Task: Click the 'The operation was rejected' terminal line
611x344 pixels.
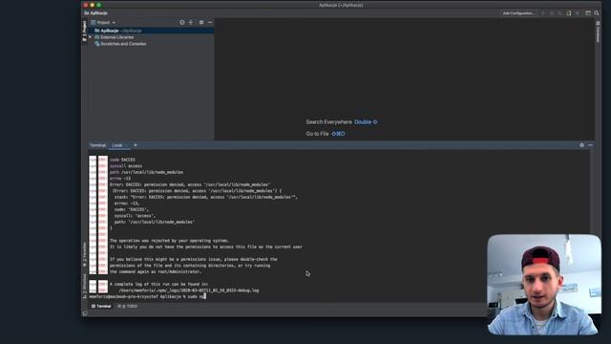Action: 169,241
